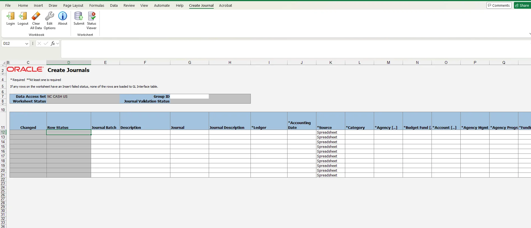531x228 pixels.
Task: Open Edit Options wrench icon
Action: pos(50,16)
